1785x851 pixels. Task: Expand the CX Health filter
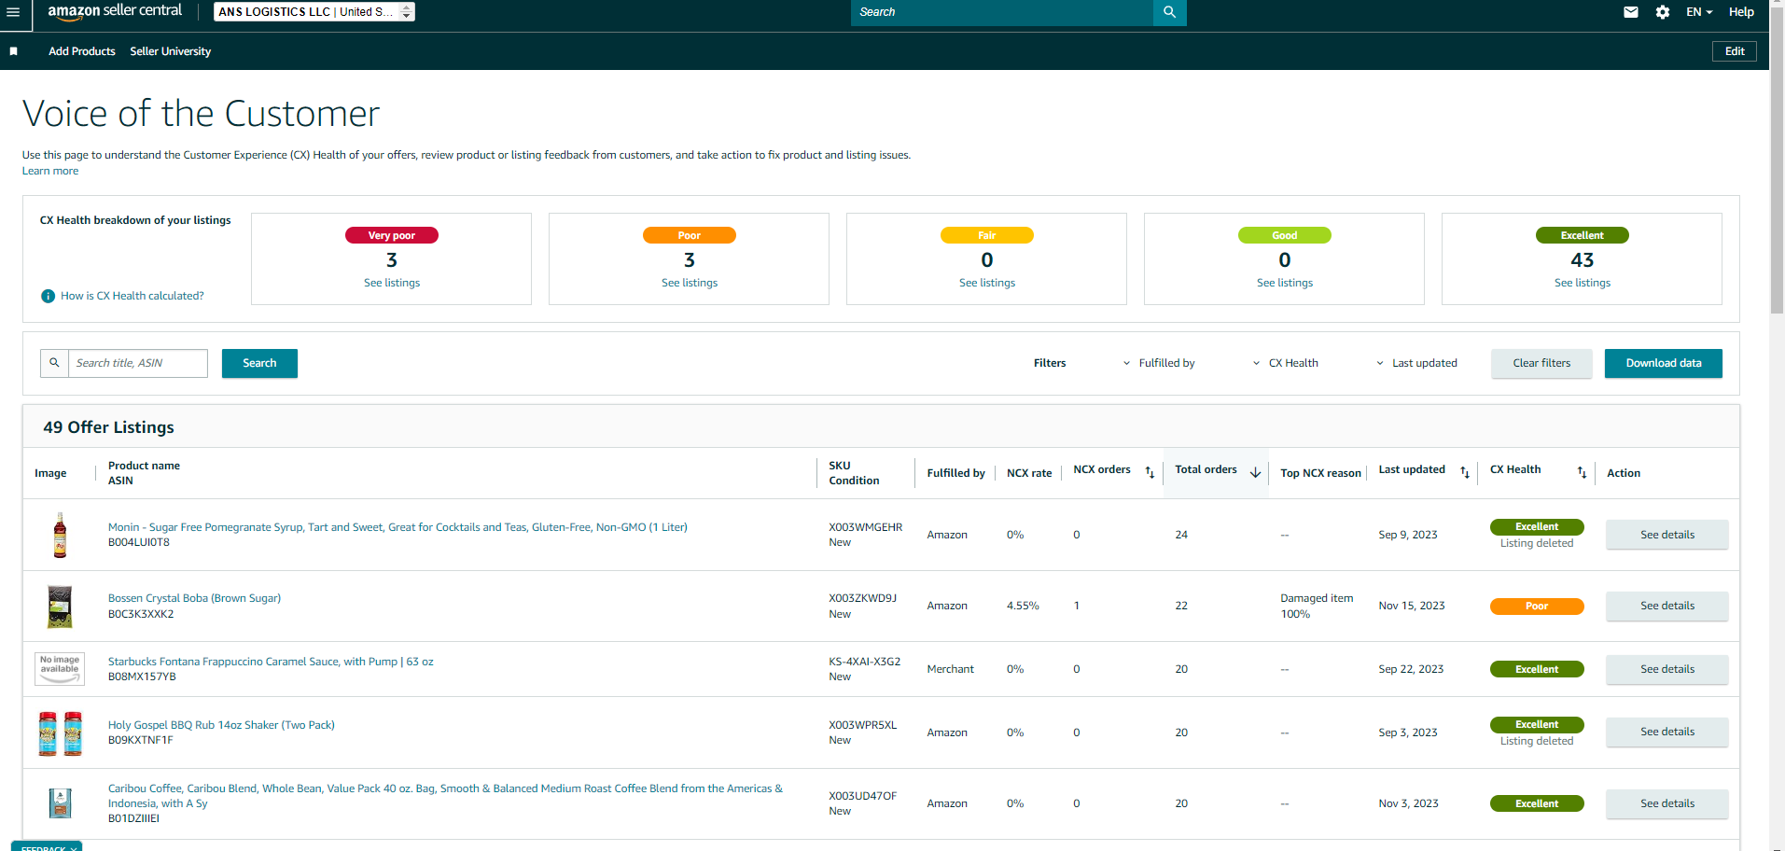[1285, 363]
